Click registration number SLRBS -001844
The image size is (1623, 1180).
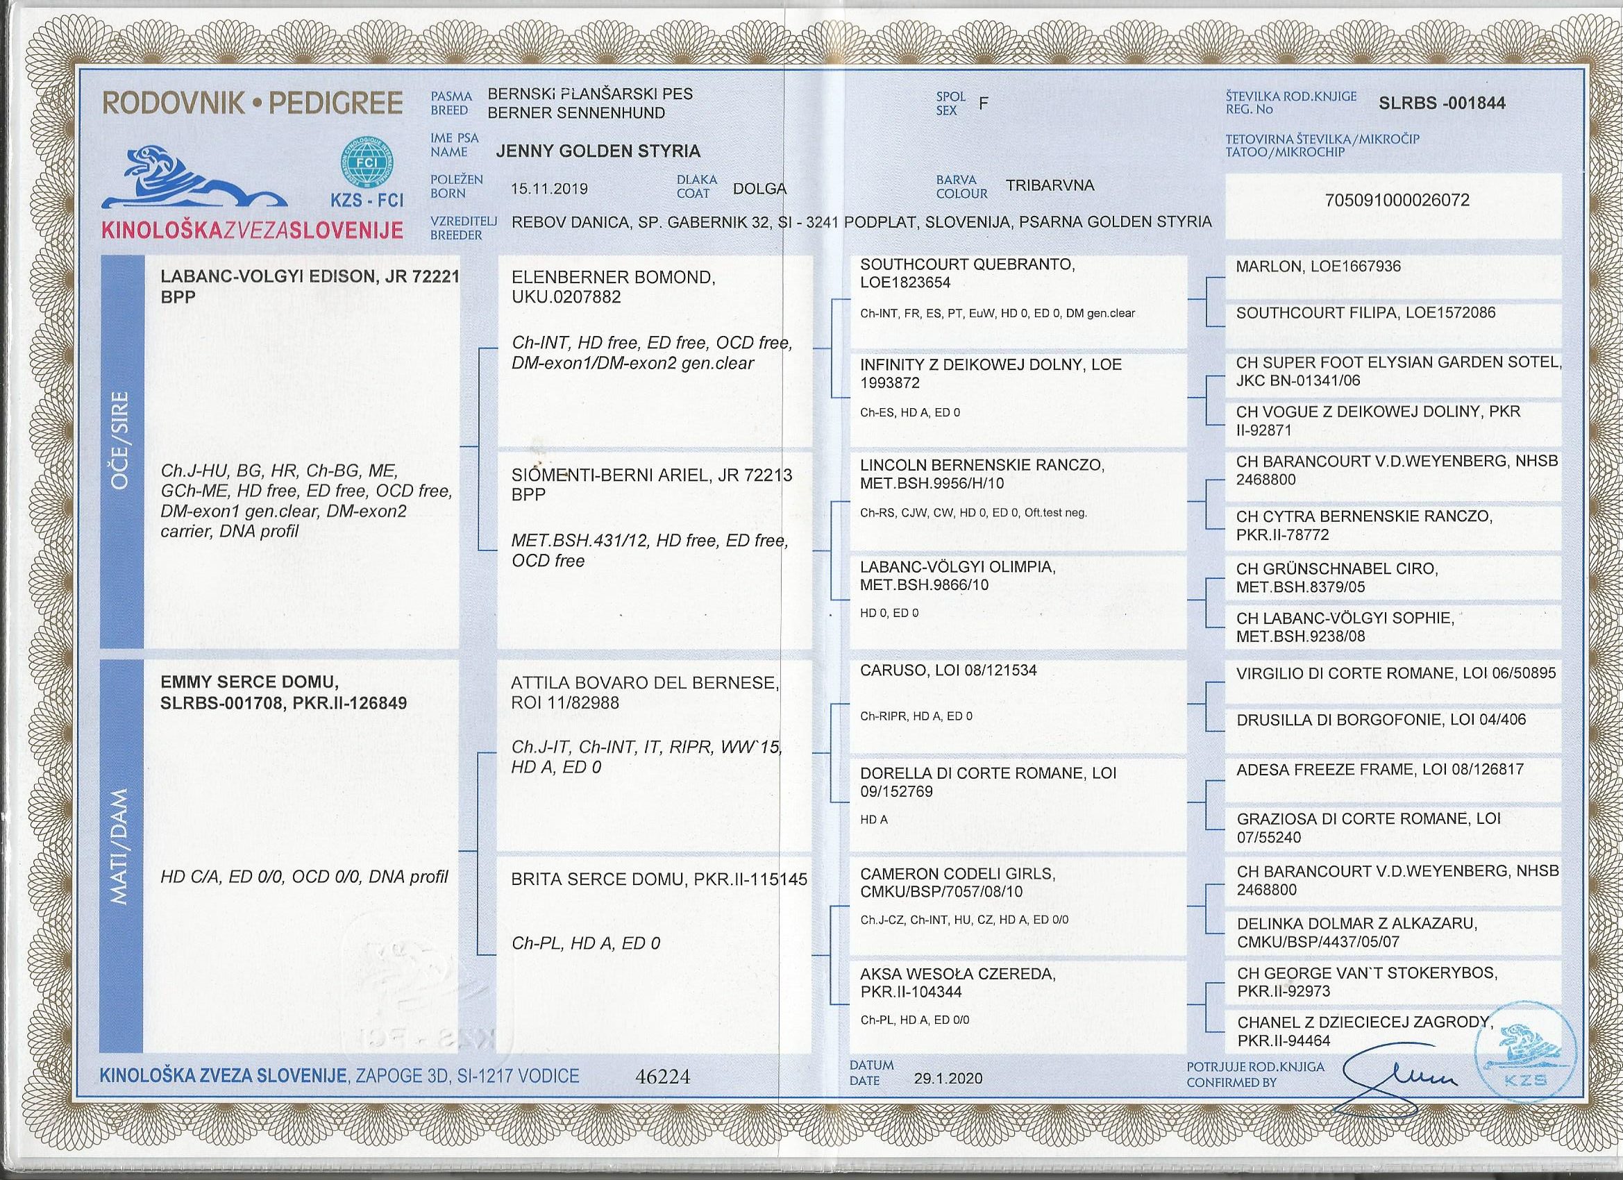pyautogui.click(x=1442, y=103)
